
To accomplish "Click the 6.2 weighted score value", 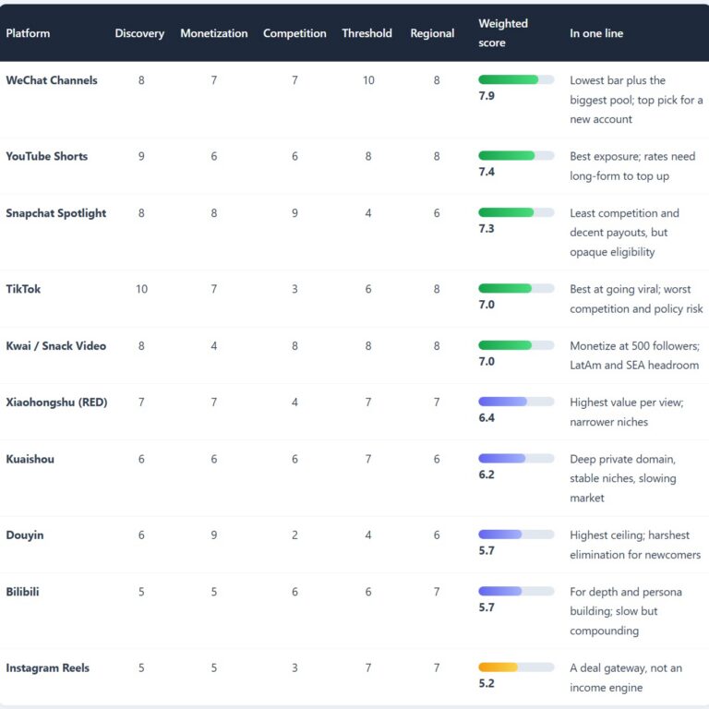I will pyautogui.click(x=487, y=475).
